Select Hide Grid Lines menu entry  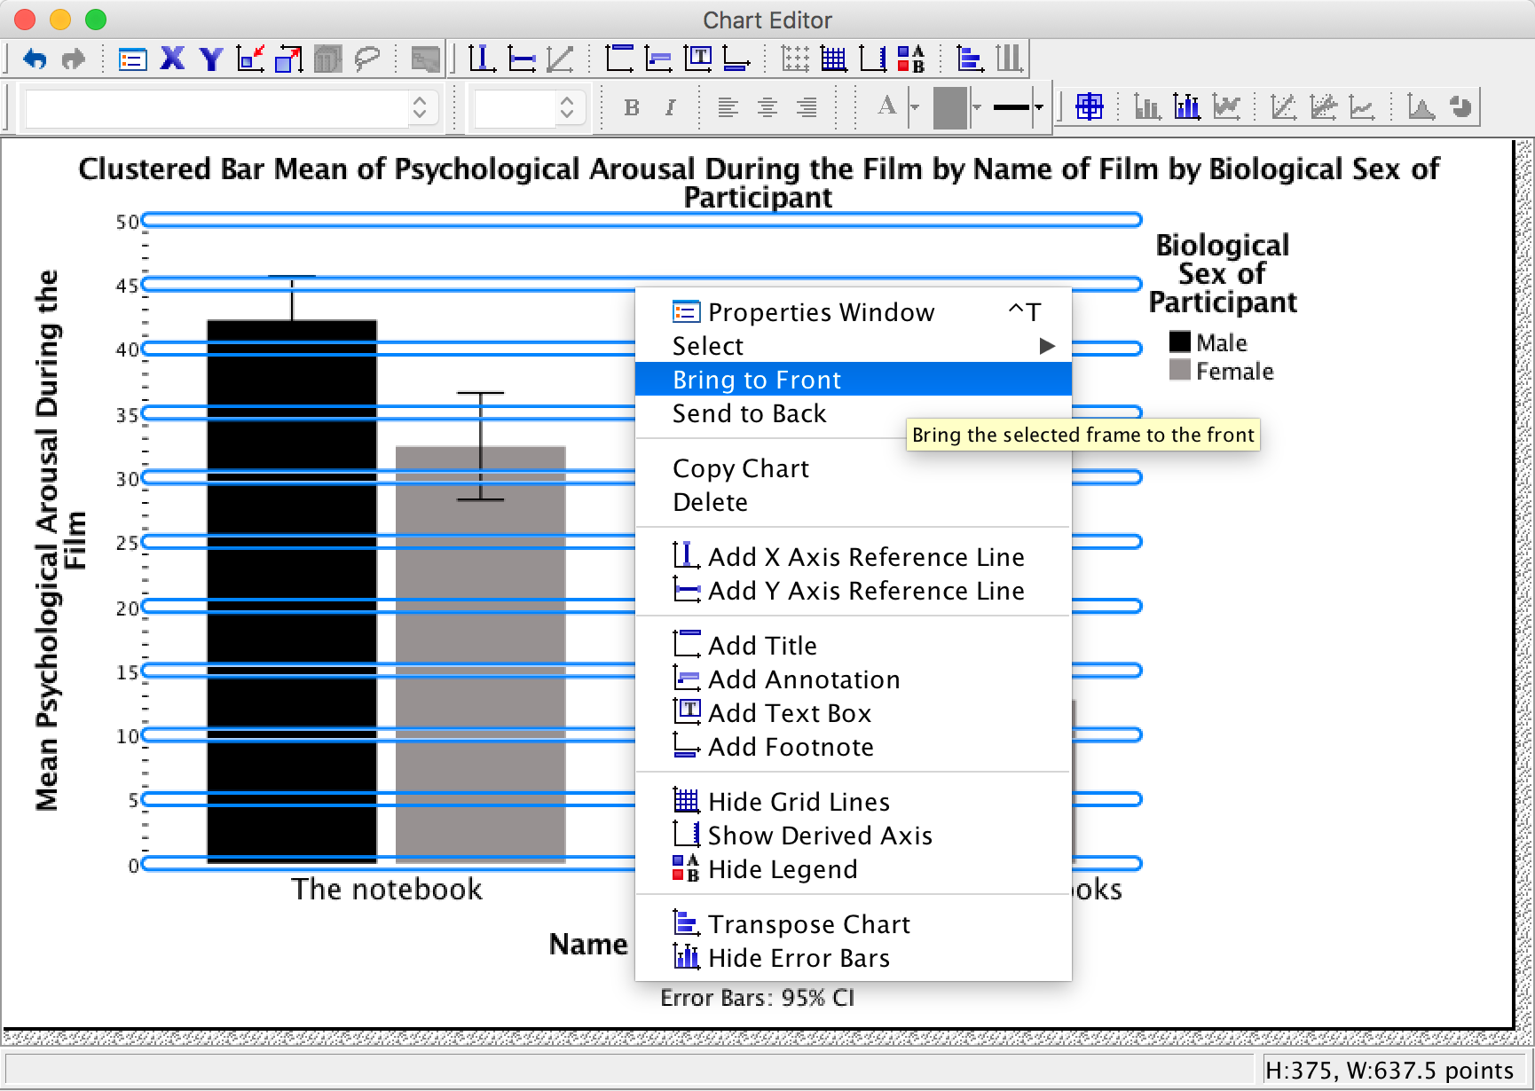(x=799, y=802)
